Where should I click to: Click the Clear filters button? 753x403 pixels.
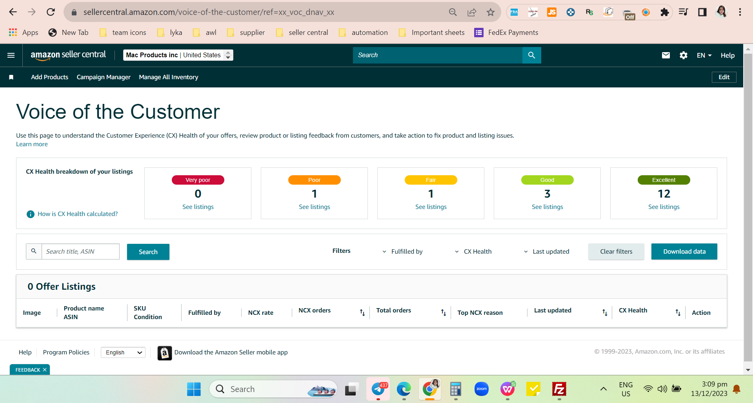(616, 252)
